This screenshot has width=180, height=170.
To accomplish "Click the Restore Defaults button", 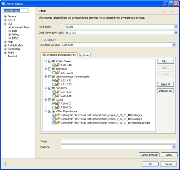I will click(x=149, y=155).
